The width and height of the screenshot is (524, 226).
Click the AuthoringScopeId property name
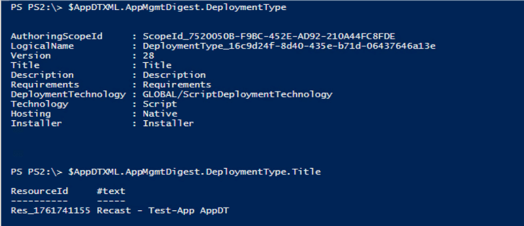pos(57,36)
